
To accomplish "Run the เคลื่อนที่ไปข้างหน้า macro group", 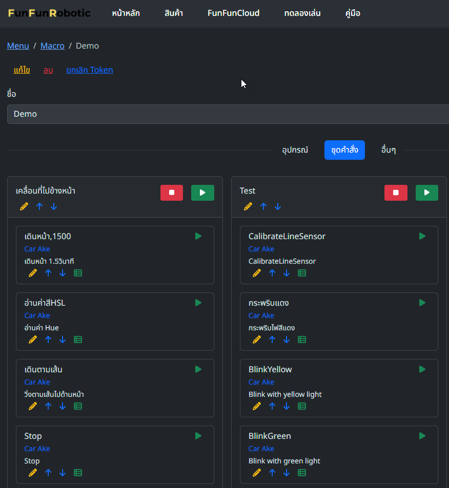I will (x=202, y=193).
